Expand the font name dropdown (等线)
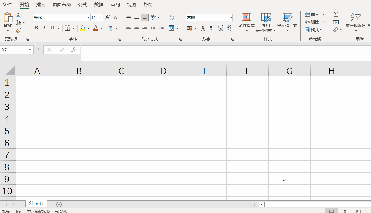The height and width of the screenshot is (213, 371). [x=88, y=18]
